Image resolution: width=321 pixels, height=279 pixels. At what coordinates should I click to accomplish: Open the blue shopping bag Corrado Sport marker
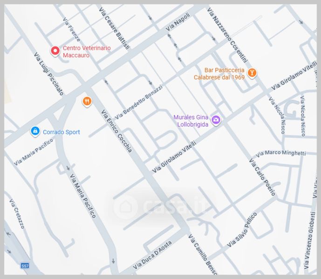pos(35,132)
